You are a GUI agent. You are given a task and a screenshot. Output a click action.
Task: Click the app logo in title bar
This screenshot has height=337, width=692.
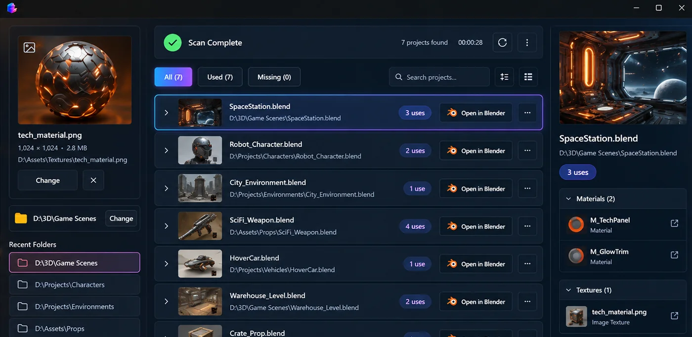click(x=12, y=7)
